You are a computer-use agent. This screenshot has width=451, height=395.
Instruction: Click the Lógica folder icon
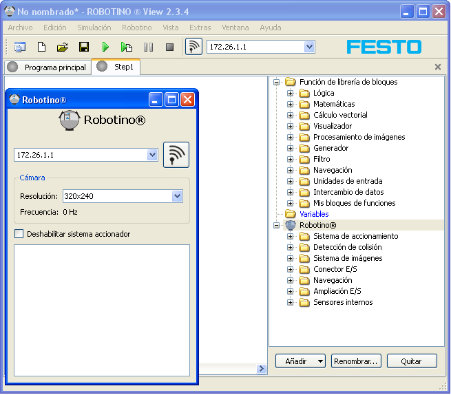pos(304,93)
